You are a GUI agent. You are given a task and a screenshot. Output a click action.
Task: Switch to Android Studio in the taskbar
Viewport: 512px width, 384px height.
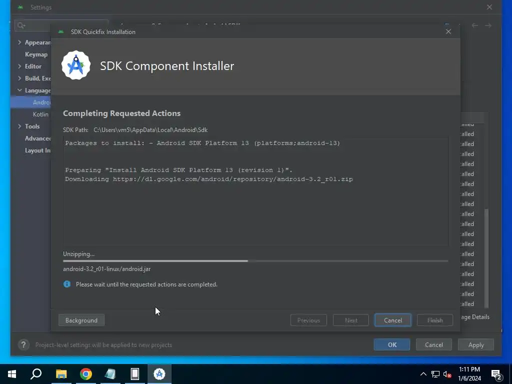click(159, 374)
